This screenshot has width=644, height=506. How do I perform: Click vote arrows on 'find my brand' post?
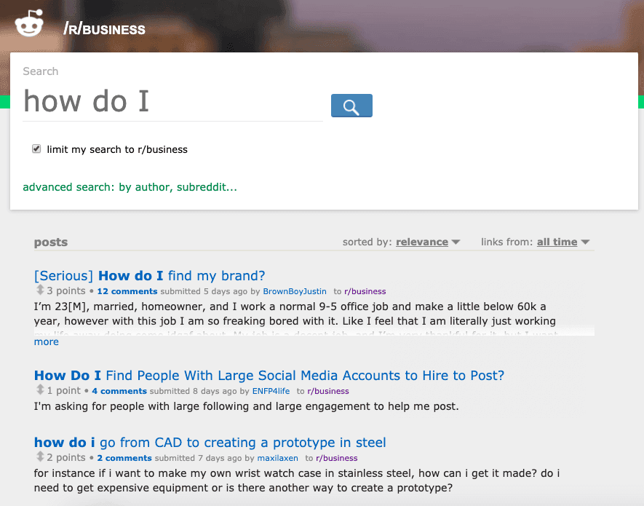(40, 290)
